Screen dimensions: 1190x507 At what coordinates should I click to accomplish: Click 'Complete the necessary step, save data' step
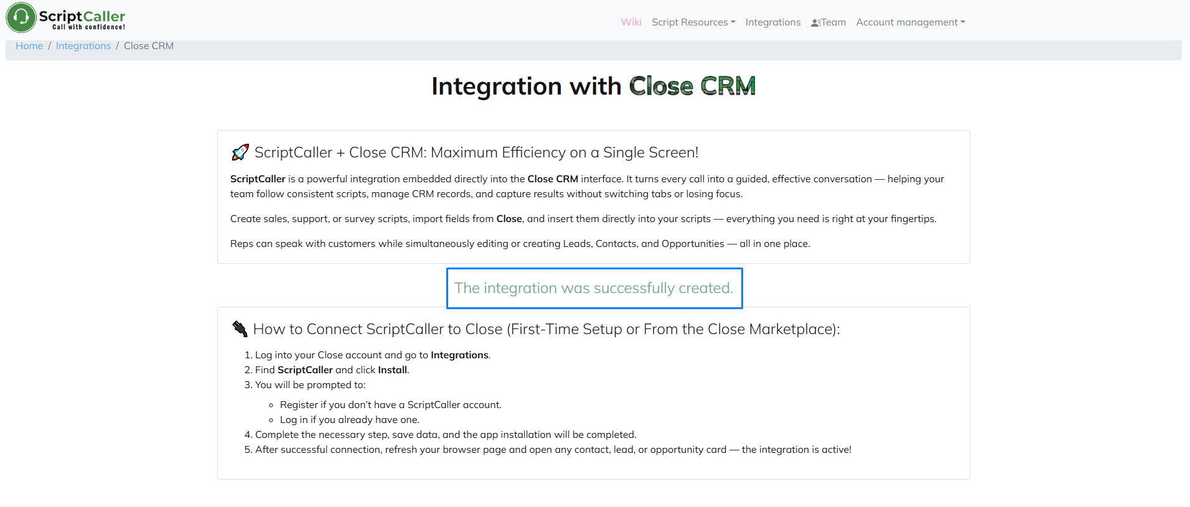tap(446, 435)
